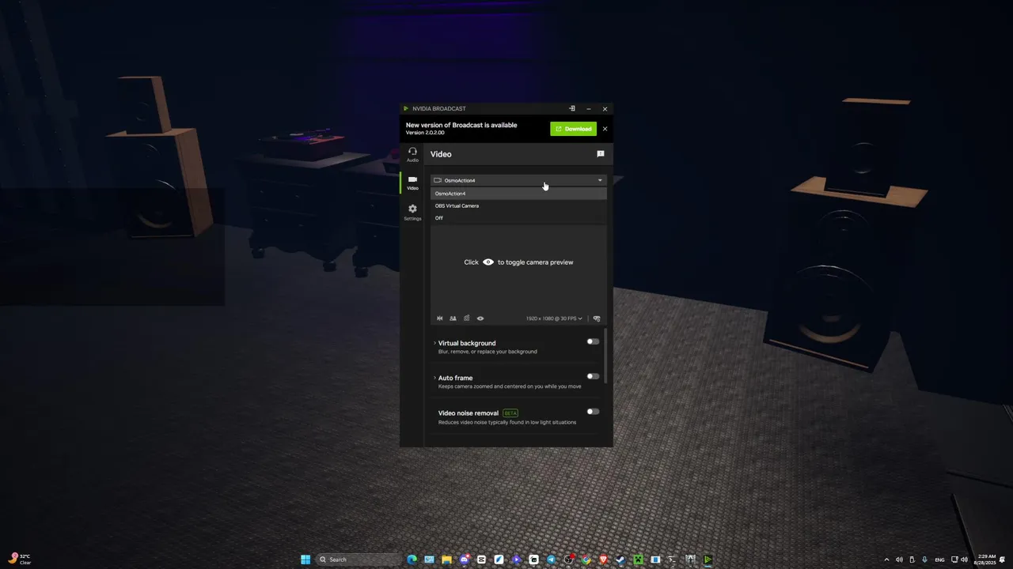The image size is (1013, 569).
Task: Expand the Virtual background section chevron
Action: [434, 343]
